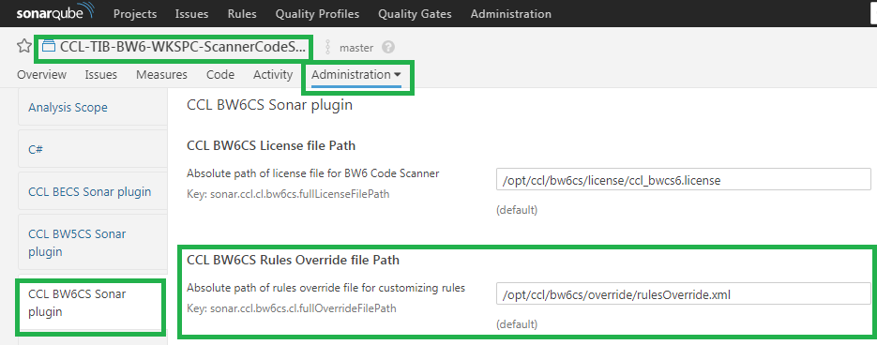Switch to project Overview tab
Viewport: 877px width, 345px height.
[42, 74]
